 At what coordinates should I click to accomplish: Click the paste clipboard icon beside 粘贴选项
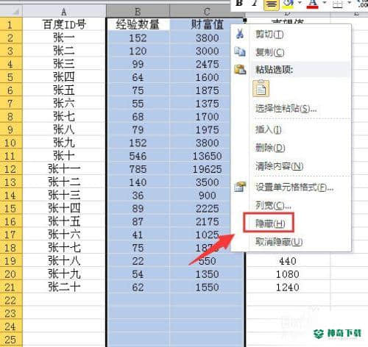240,70
